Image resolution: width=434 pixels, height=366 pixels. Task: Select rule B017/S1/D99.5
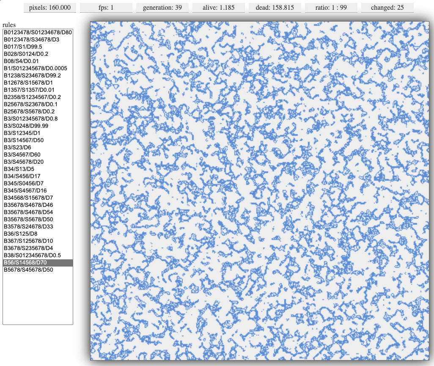point(38,47)
